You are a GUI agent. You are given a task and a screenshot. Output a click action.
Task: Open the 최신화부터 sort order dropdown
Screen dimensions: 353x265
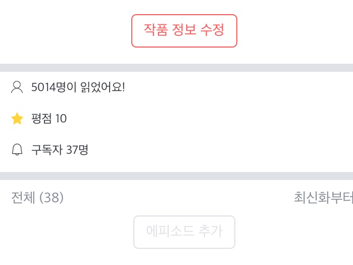(x=323, y=198)
